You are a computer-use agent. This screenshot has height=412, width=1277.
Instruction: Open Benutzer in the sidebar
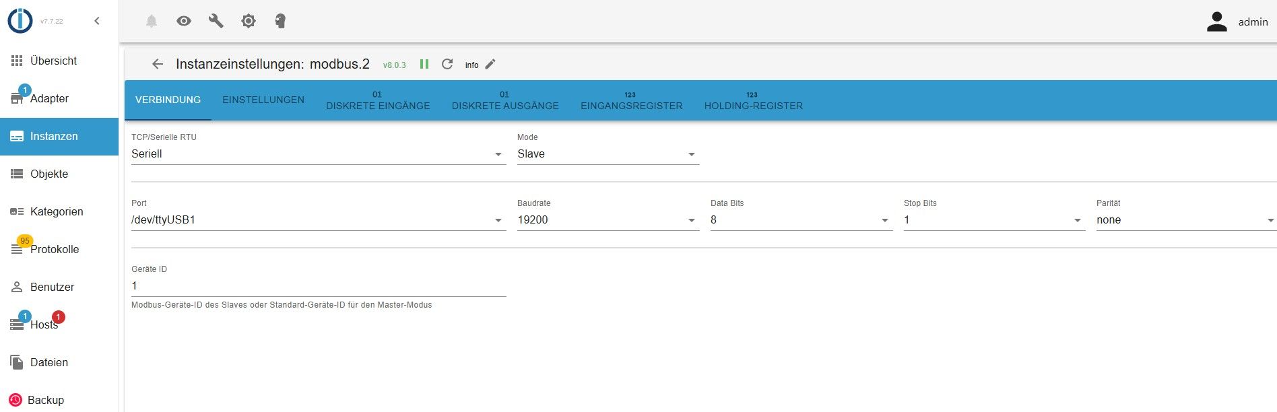pyautogui.click(x=59, y=287)
